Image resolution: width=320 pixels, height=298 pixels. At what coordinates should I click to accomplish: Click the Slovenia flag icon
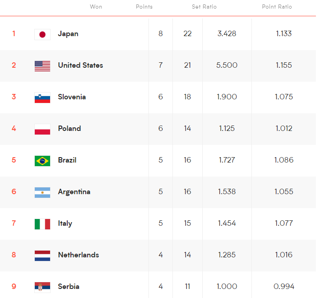pyautogui.click(x=42, y=98)
